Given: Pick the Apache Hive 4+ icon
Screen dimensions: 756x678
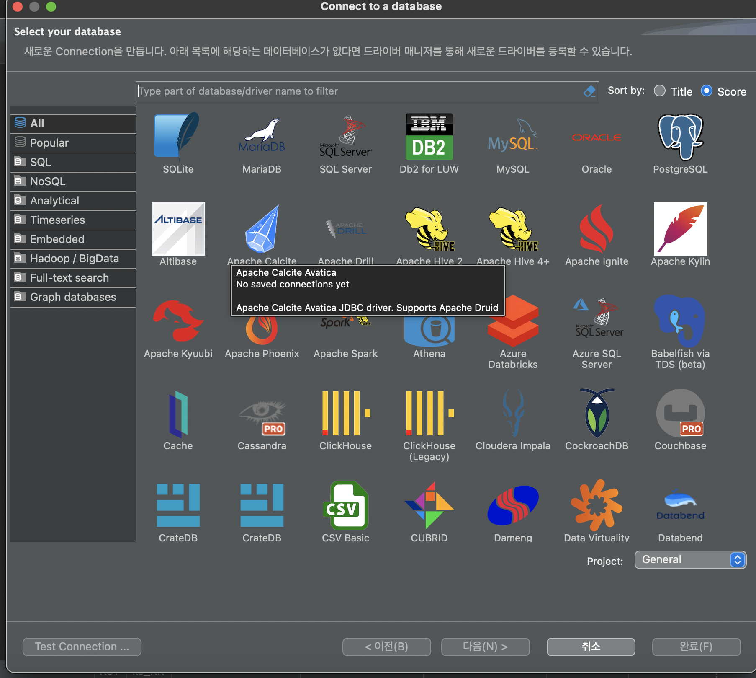Looking at the screenshot, I should 513,229.
